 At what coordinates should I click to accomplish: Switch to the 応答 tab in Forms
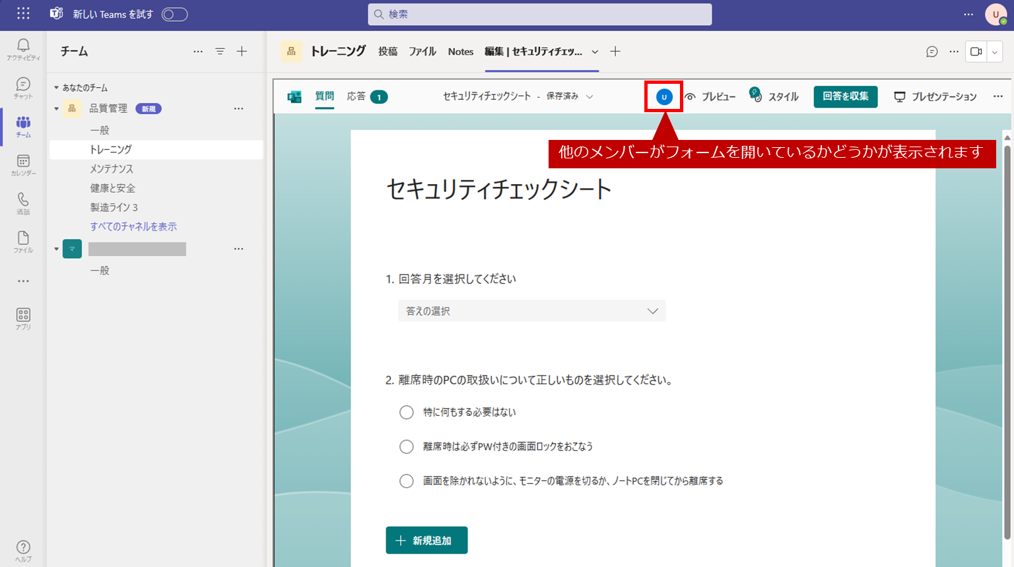pos(367,96)
